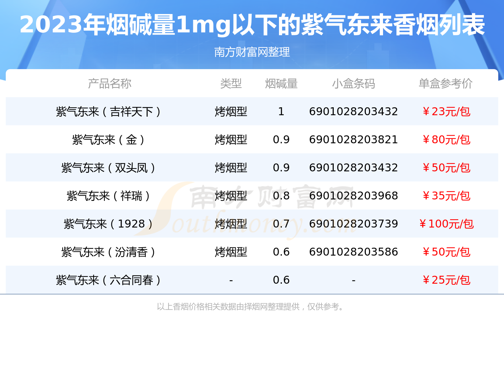Click nicotine value 1 in 吉祥天下 row

click(281, 112)
